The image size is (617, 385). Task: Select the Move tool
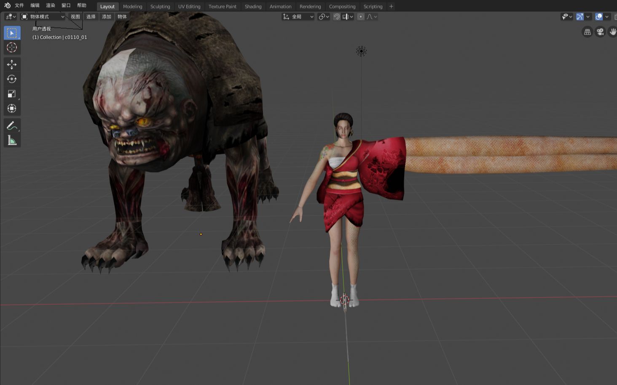click(12, 64)
